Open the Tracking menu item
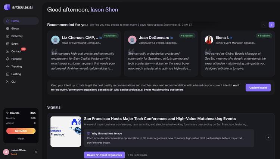 click(x=21, y=66)
